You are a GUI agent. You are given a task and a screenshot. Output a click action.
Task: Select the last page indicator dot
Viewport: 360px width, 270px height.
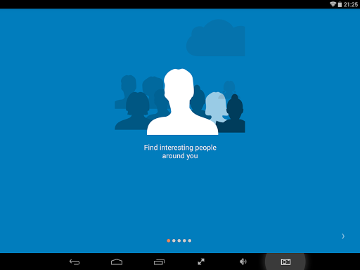pyautogui.click(x=190, y=240)
